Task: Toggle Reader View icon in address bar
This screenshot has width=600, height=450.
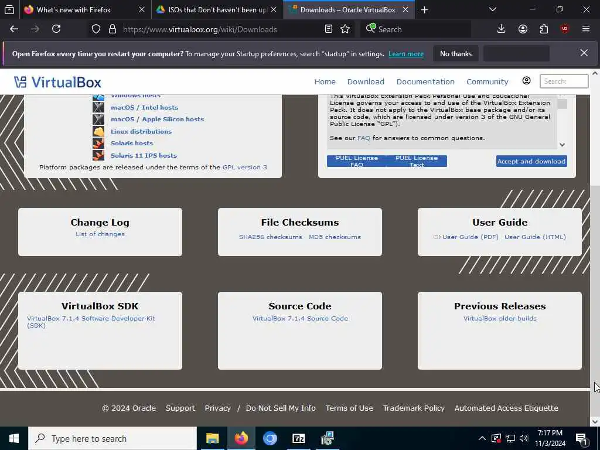Action: 328,29
